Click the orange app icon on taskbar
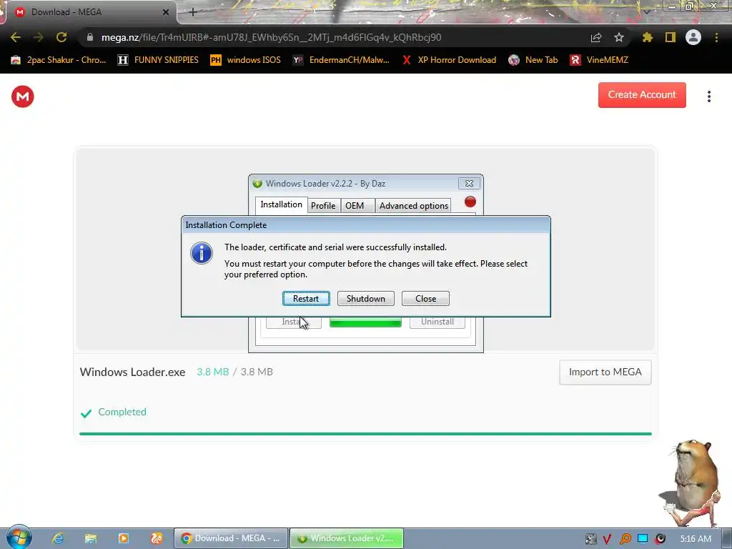This screenshot has height=549, width=732. (x=157, y=538)
